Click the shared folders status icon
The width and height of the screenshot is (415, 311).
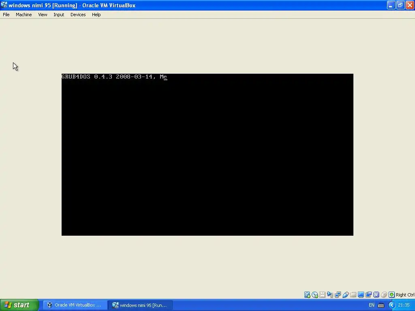point(353,295)
